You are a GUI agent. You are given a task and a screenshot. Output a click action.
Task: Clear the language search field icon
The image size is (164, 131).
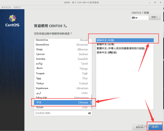tap(89, 113)
